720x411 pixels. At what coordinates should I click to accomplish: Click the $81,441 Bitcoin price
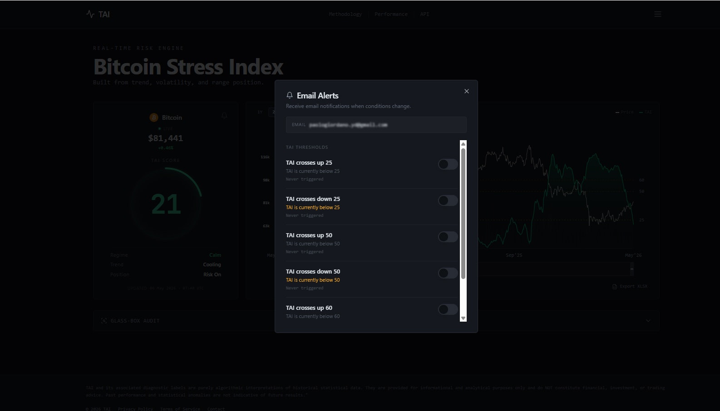pyautogui.click(x=165, y=138)
